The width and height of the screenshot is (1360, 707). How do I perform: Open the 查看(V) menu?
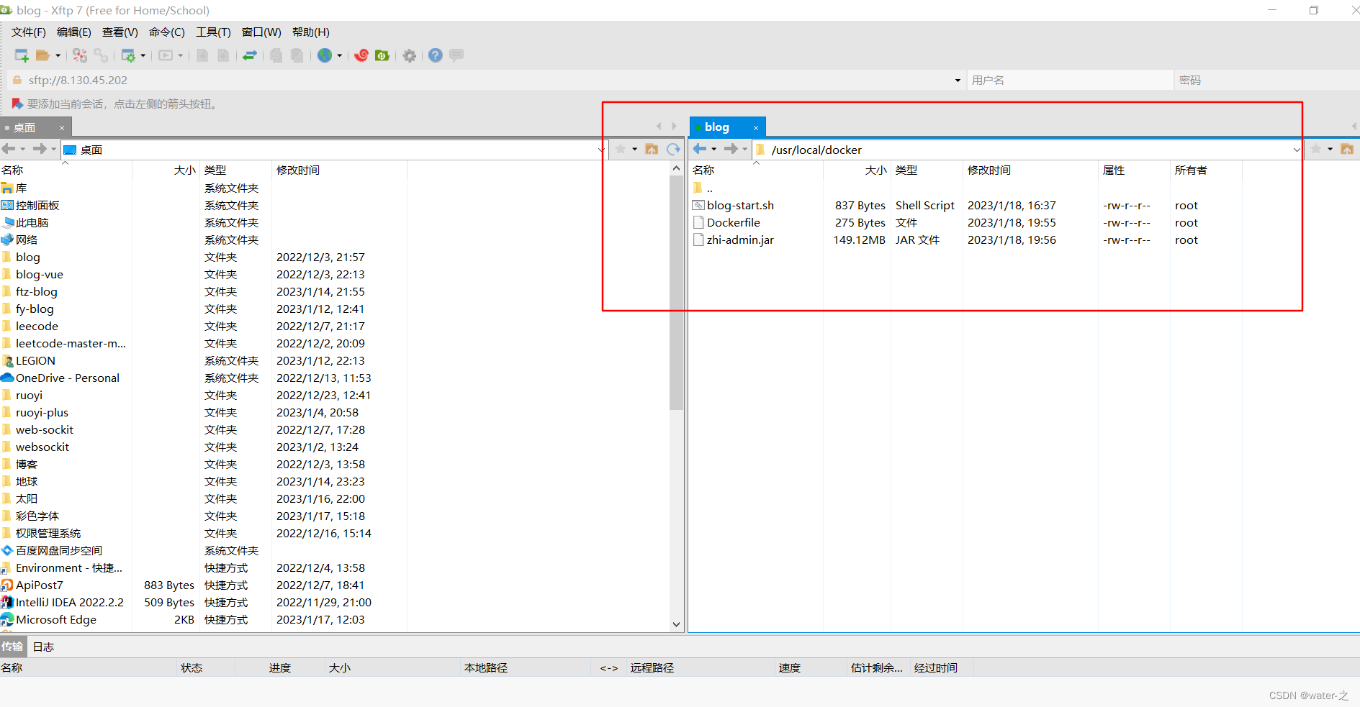[120, 32]
